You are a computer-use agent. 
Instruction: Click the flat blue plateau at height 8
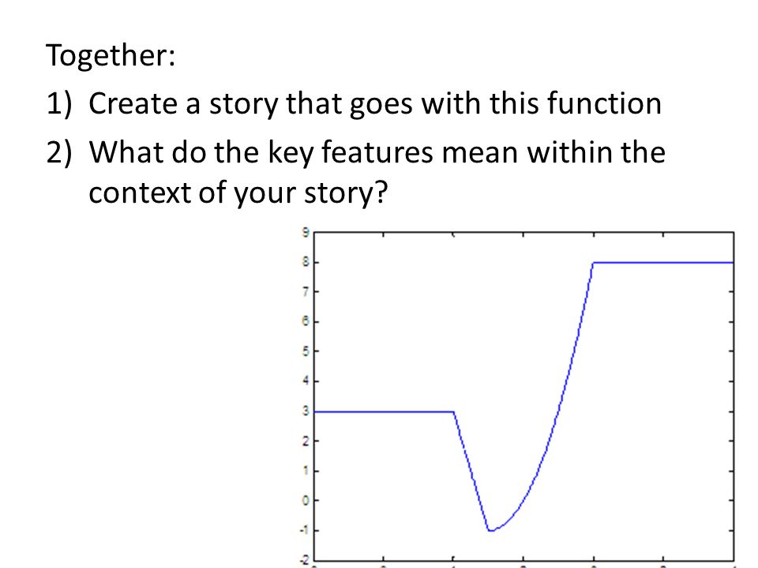click(663, 263)
